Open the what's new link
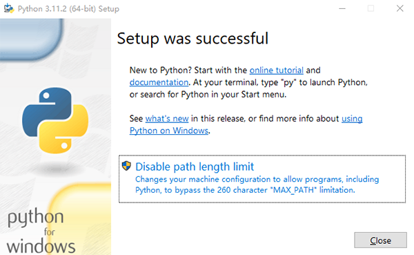The width and height of the screenshot is (414, 255). [167, 118]
